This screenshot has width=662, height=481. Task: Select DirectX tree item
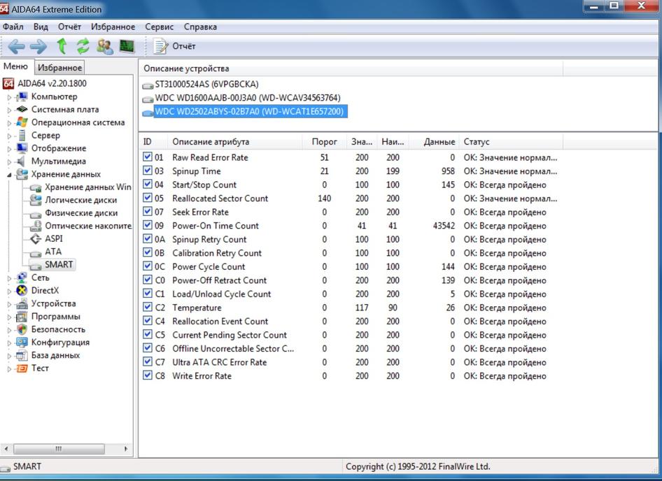(x=45, y=291)
